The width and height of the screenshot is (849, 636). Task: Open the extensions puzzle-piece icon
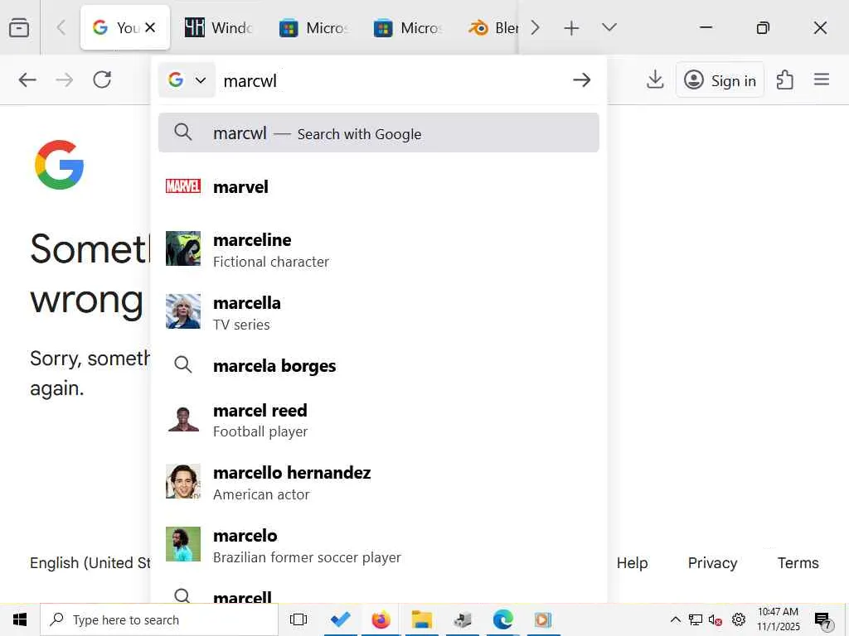pyautogui.click(x=784, y=79)
